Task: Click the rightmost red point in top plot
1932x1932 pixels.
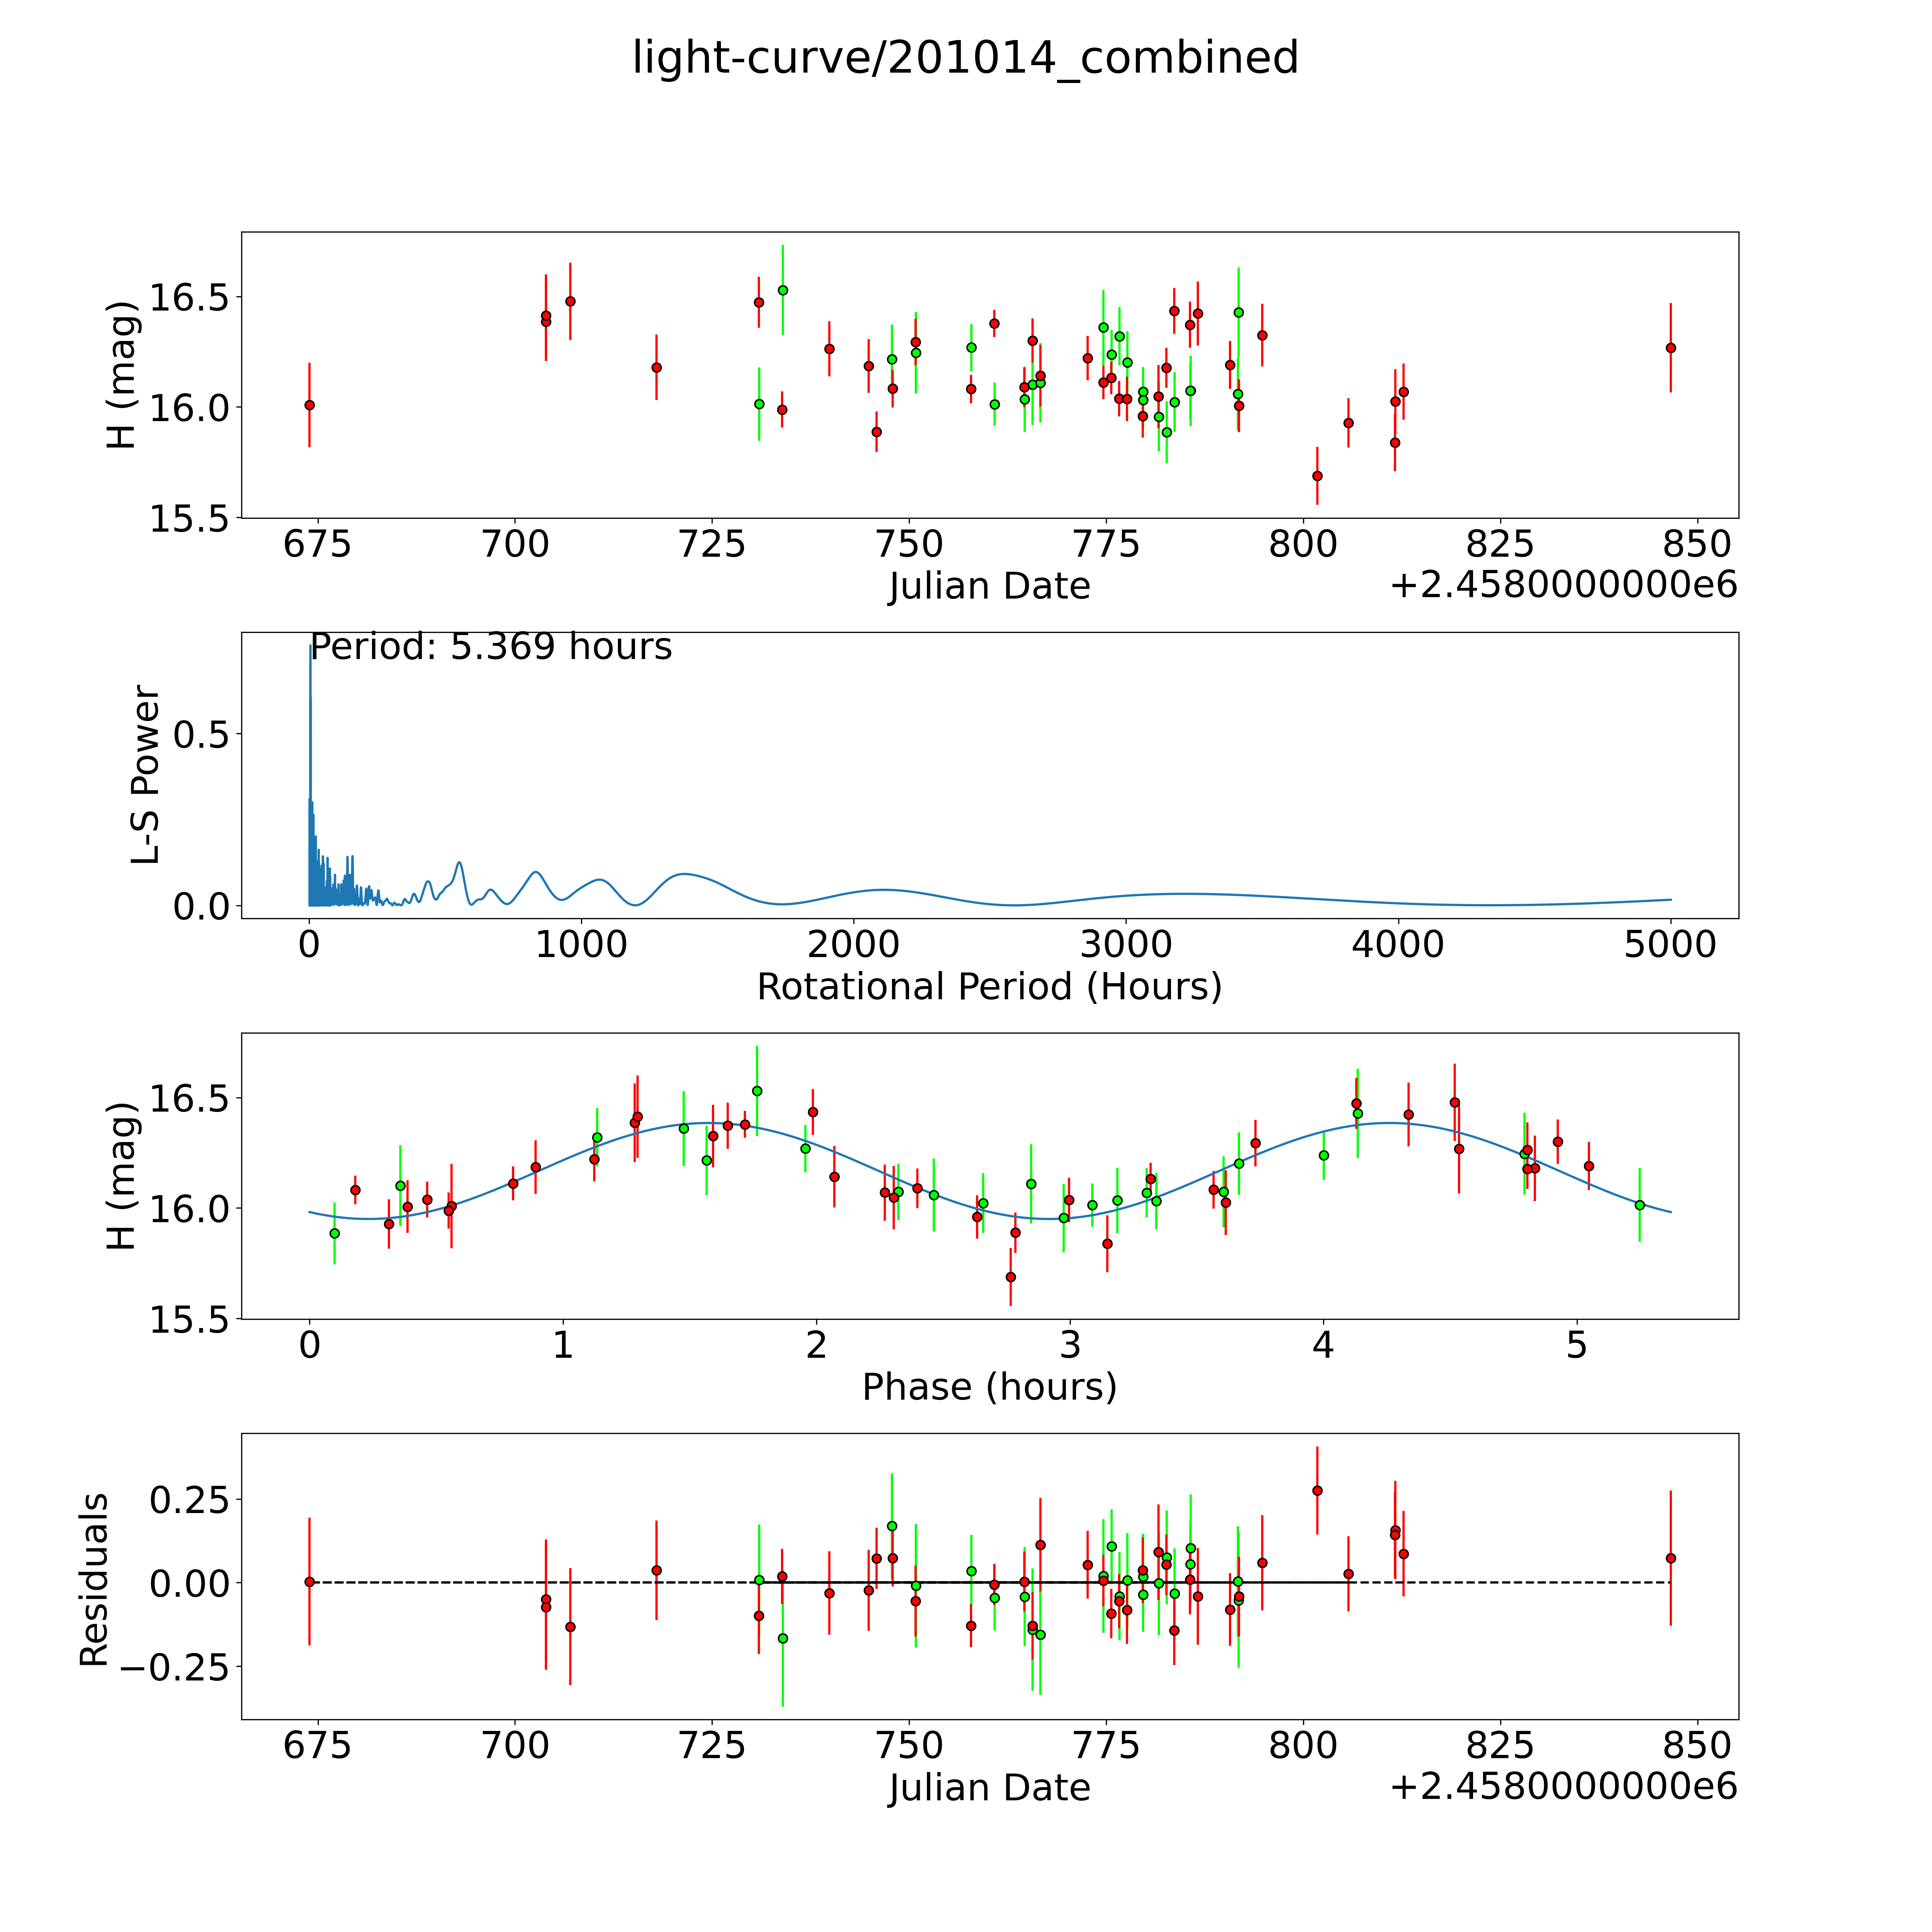Action: coord(1670,348)
